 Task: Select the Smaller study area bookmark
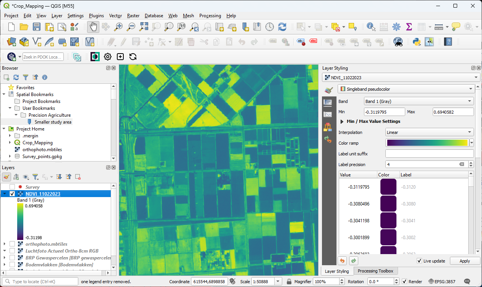(x=53, y=122)
